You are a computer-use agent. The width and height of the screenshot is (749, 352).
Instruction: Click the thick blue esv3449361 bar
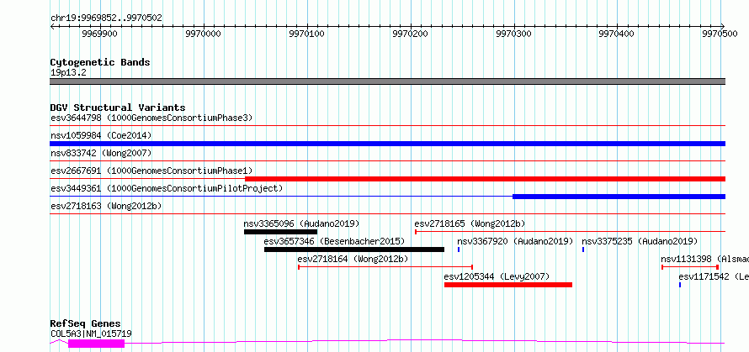click(x=619, y=197)
